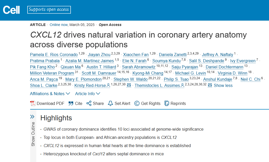Click the Download PDF icon
This screenshot has width=269, height=162.
pos(33,103)
